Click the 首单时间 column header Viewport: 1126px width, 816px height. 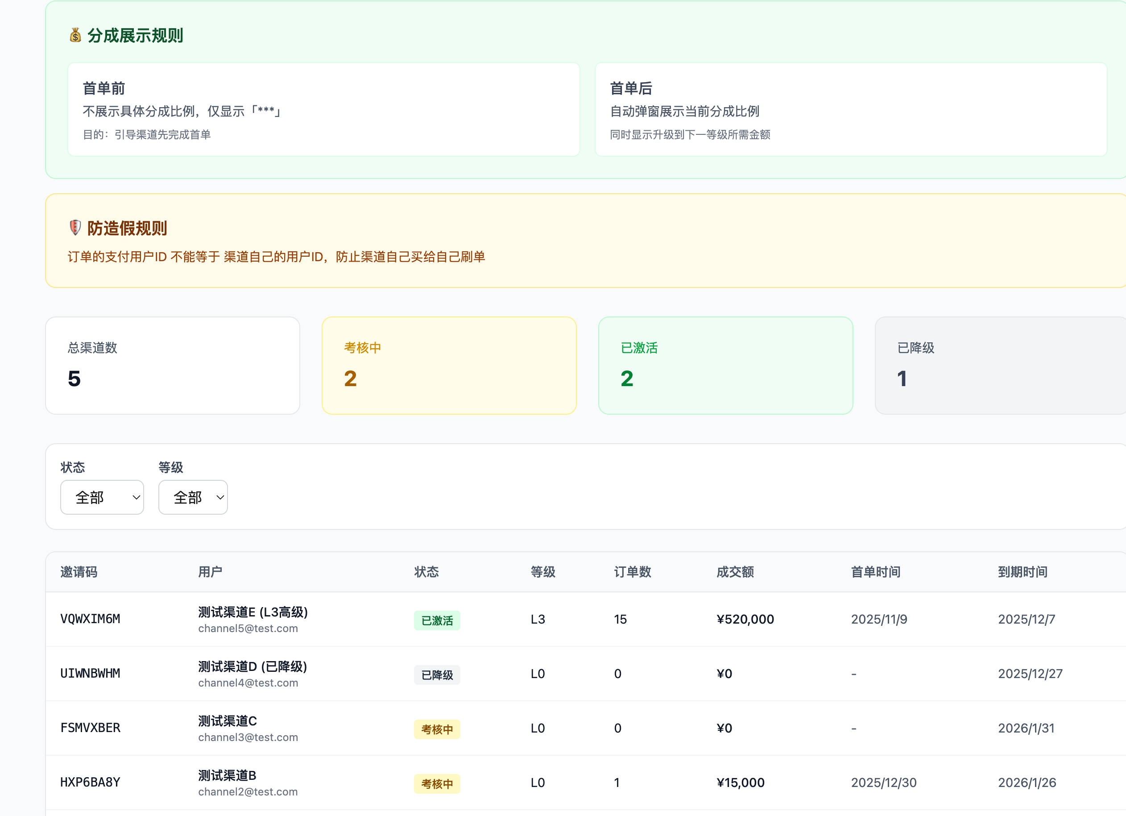tap(875, 572)
